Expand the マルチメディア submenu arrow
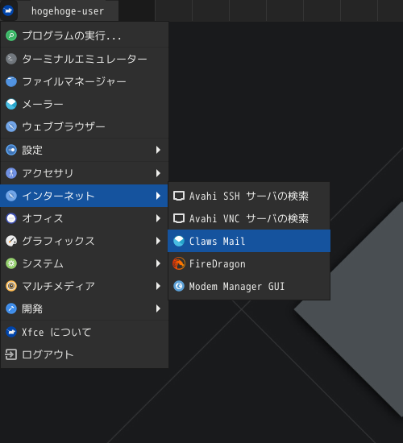 click(x=158, y=286)
